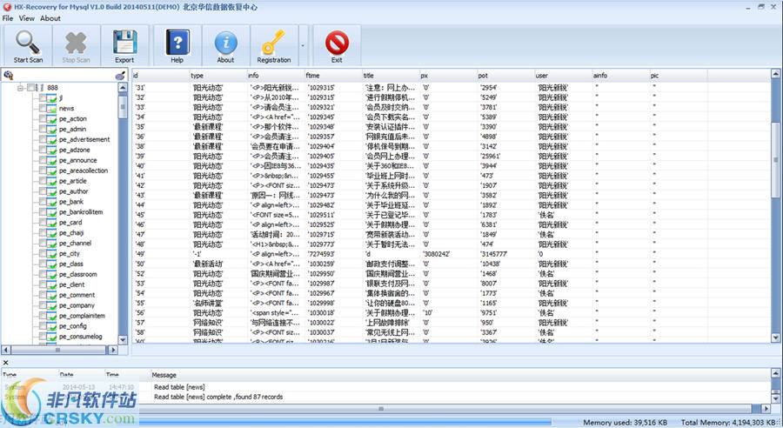Click the table icon for pe_bank
Viewport: 783px width, 428px height.
[x=52, y=202]
